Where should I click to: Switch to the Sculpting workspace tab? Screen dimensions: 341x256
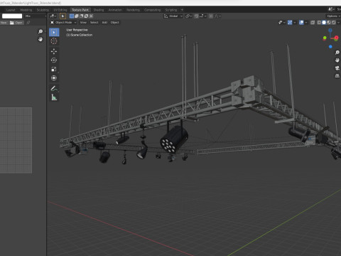tap(43, 10)
